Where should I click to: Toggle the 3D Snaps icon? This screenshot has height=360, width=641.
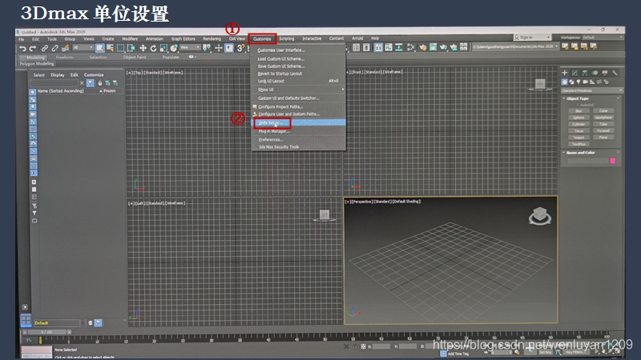(x=241, y=48)
